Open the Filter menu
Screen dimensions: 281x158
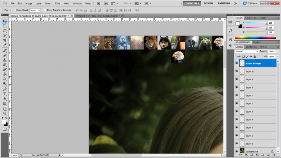pyautogui.click(x=58, y=3)
